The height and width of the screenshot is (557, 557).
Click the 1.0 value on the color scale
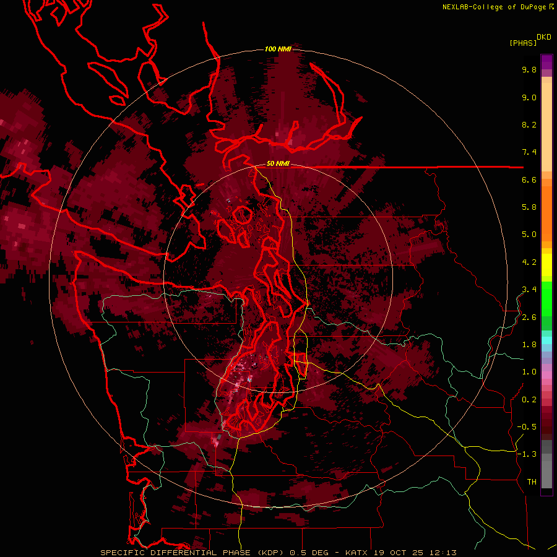click(x=529, y=373)
